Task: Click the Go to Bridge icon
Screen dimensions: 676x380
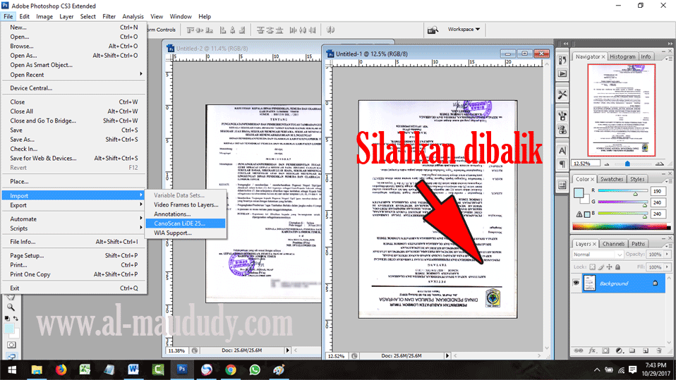Action: pos(433,30)
